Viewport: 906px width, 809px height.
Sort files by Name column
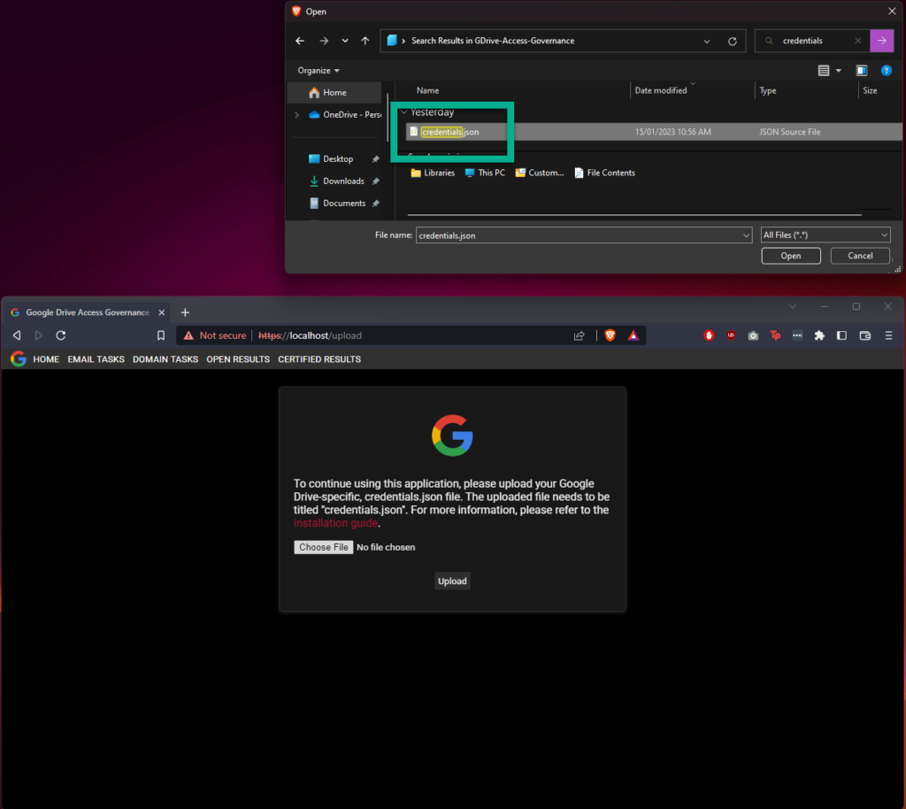(x=427, y=90)
